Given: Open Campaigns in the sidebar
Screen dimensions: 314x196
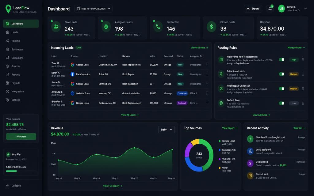Looking at the screenshot, I should point(21,58).
